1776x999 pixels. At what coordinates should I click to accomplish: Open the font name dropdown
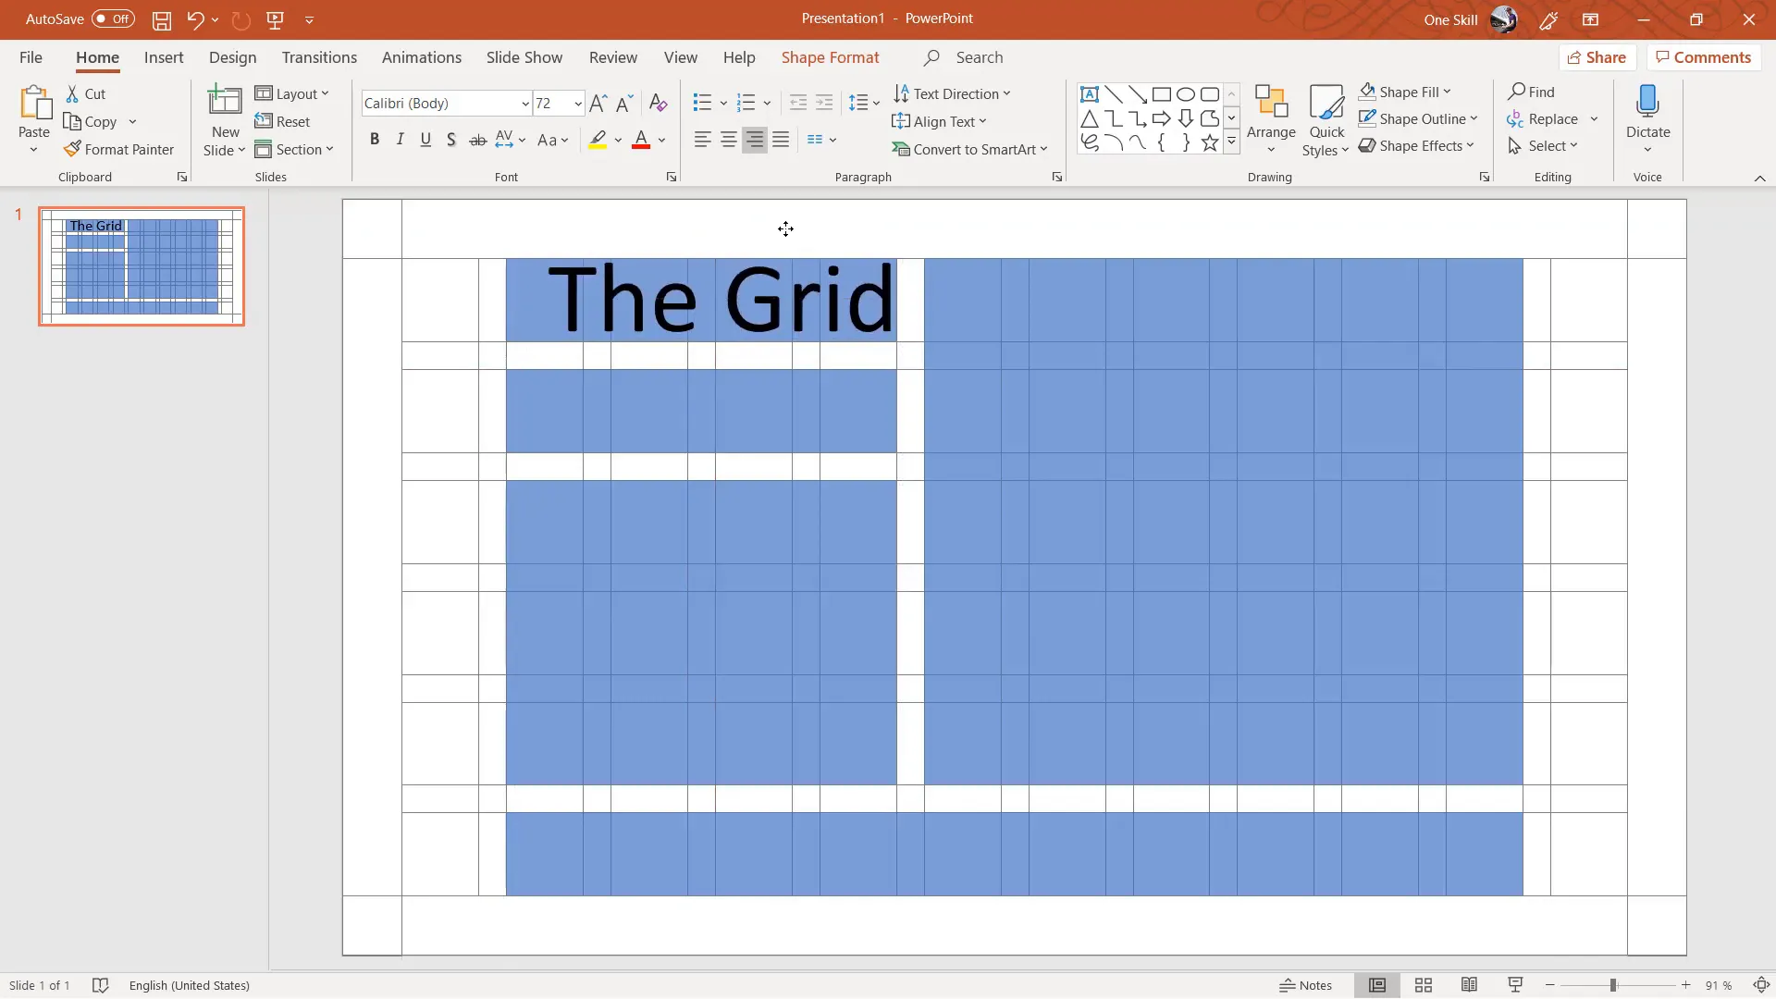coord(524,104)
